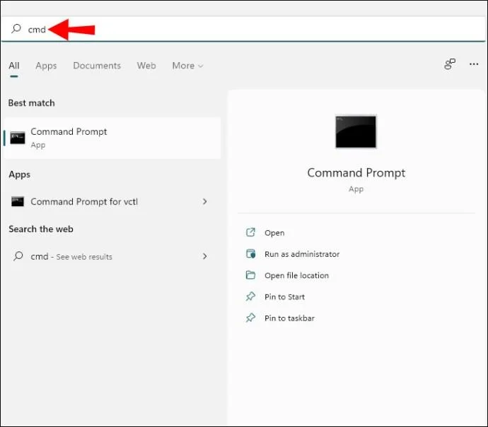Click the web search magnifier icon

[18, 256]
